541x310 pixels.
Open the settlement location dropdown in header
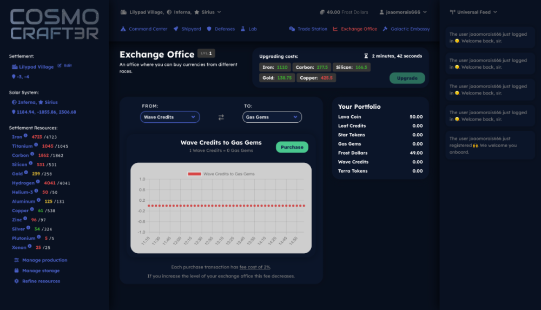tap(171, 12)
